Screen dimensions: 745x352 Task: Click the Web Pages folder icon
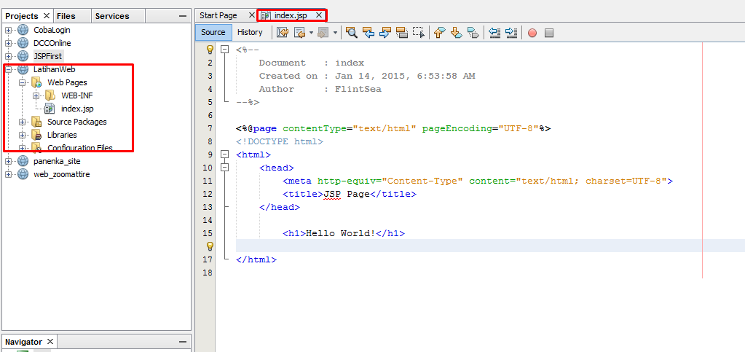click(36, 83)
